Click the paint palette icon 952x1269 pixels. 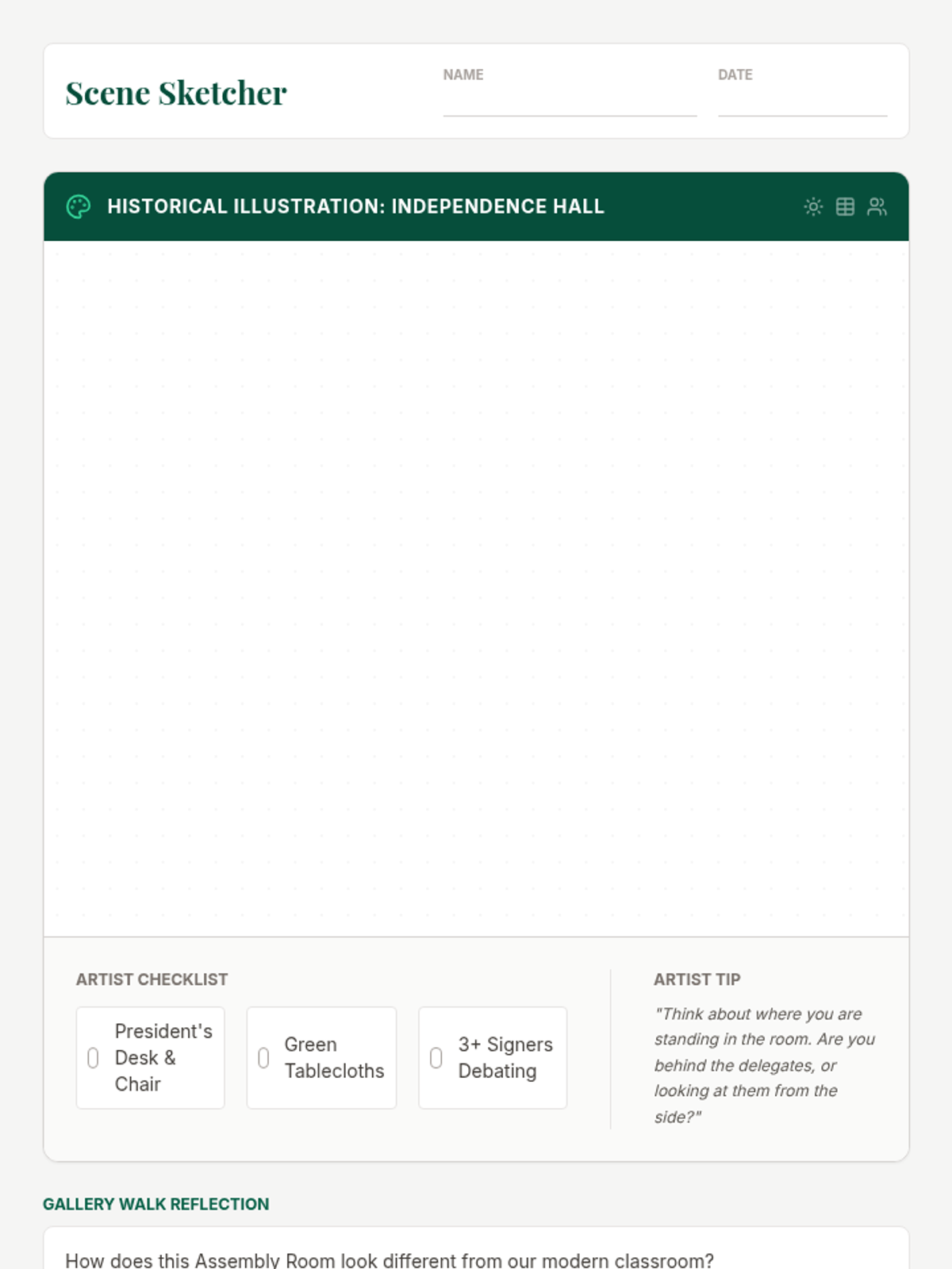pyautogui.click(x=79, y=207)
